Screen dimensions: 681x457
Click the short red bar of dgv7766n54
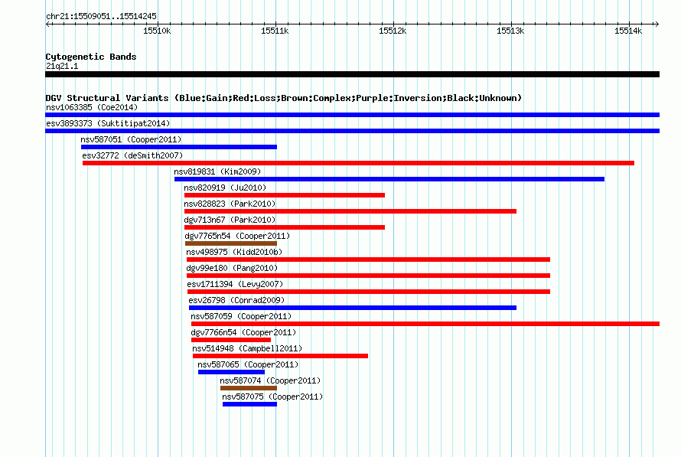click(x=231, y=340)
